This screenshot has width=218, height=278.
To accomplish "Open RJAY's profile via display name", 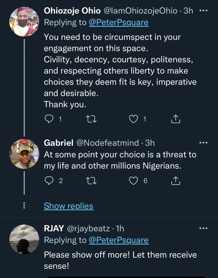I will coord(54,228).
